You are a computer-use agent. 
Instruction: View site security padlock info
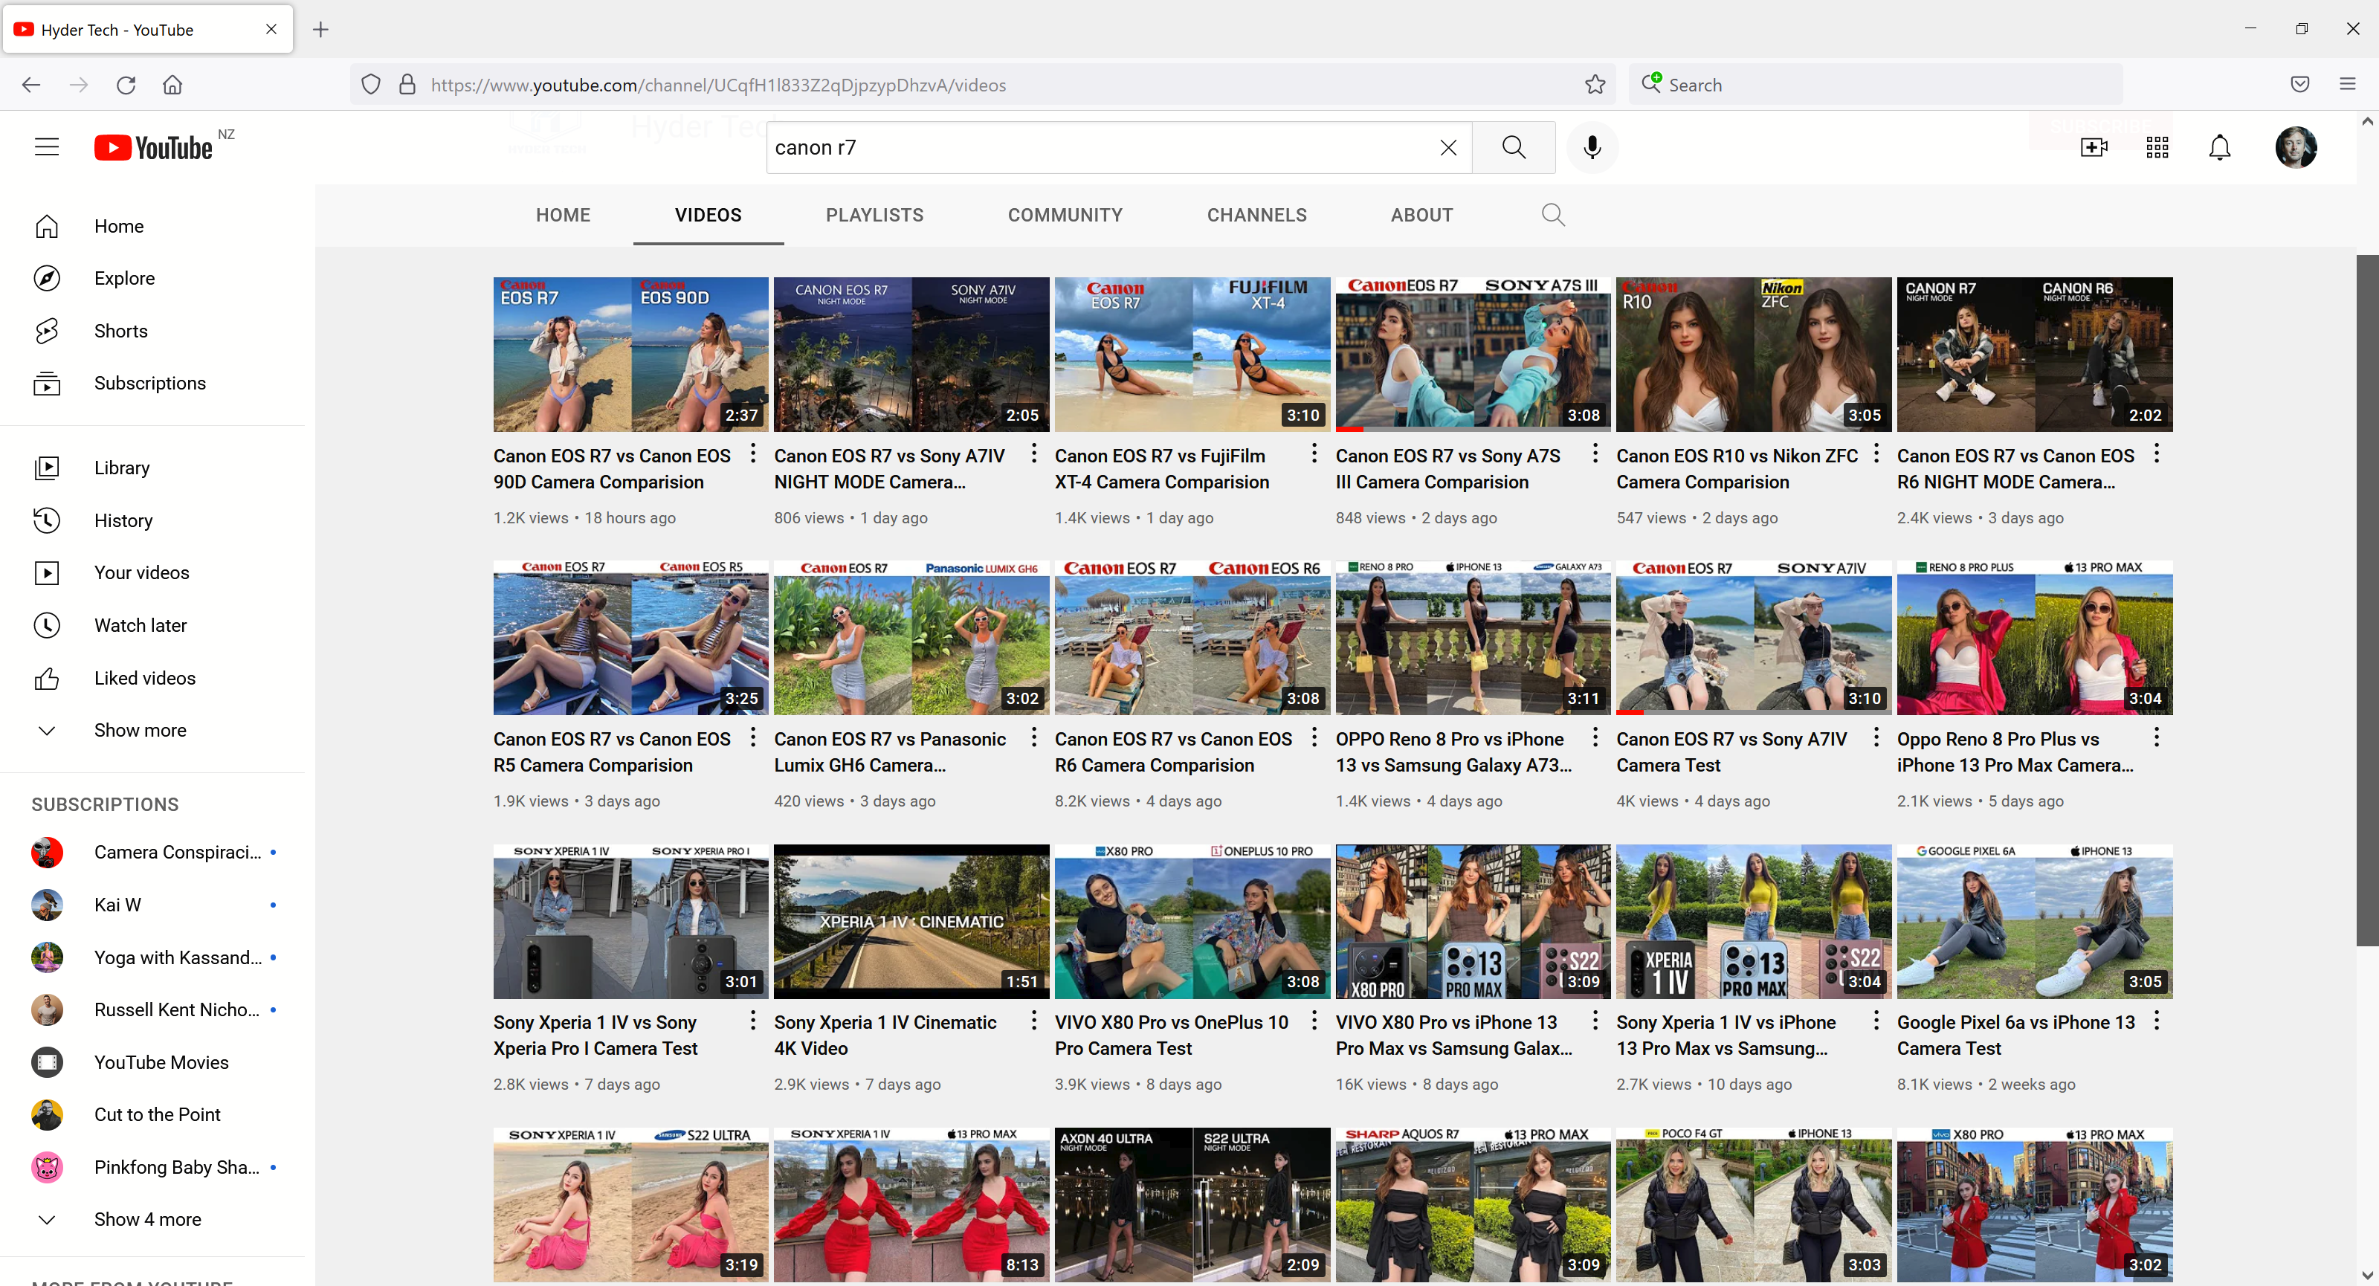pyautogui.click(x=407, y=85)
